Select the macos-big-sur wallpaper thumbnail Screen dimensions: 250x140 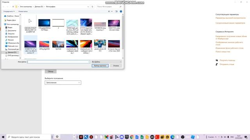pyautogui.click(x=114, y=44)
